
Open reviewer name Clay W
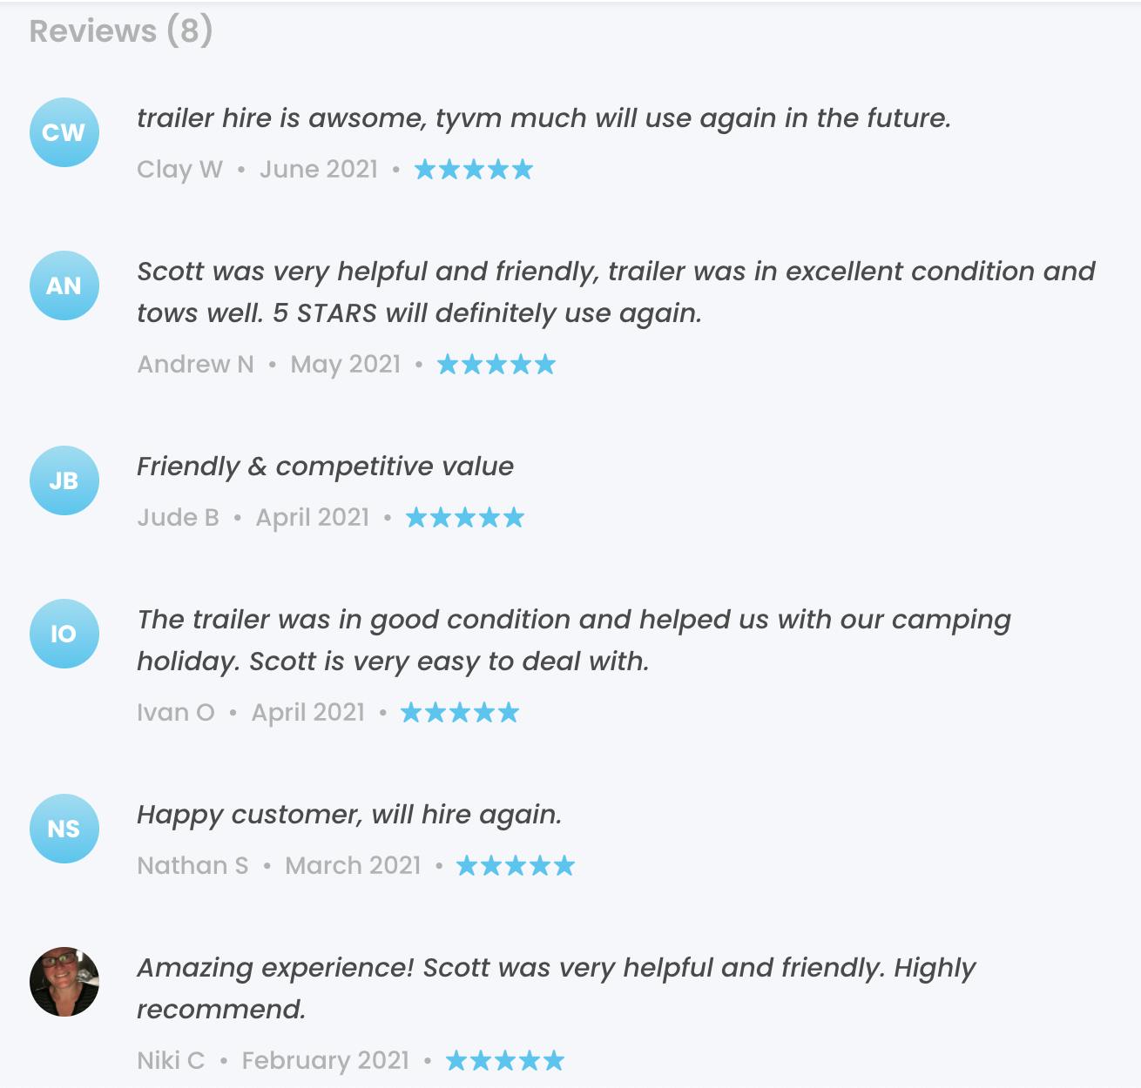pos(179,169)
